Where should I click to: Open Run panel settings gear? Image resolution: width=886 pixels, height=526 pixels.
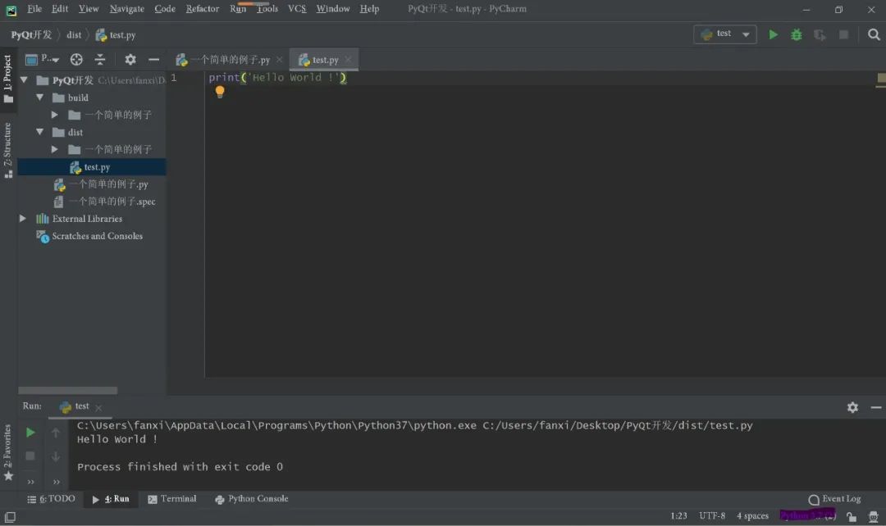[852, 407]
